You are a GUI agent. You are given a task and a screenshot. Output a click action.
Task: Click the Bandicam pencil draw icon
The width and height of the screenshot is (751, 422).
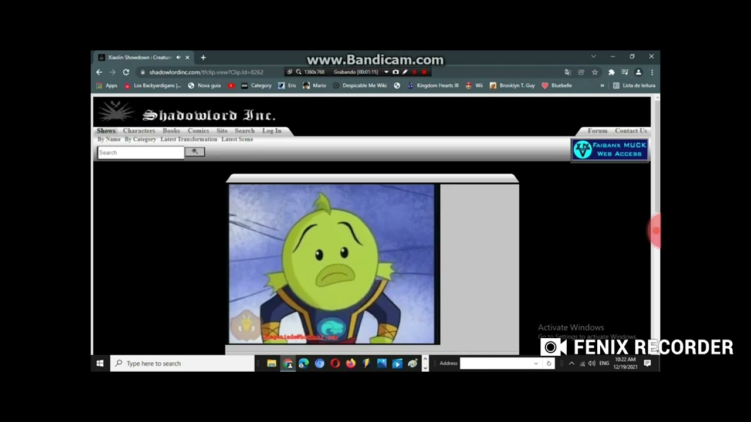tap(405, 72)
